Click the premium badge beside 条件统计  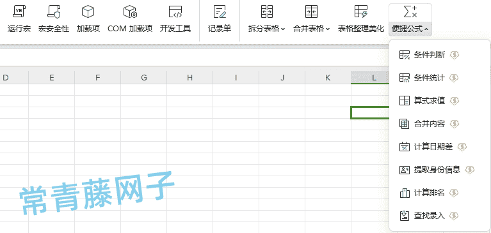[x=454, y=78]
